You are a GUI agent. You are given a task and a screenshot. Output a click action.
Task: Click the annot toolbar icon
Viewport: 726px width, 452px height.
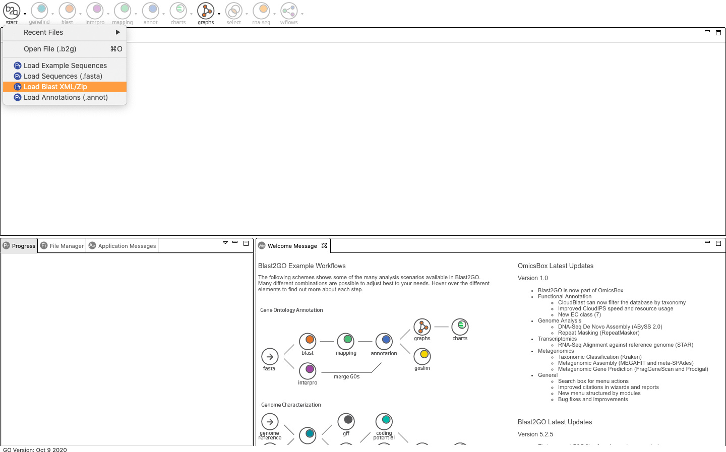pyautogui.click(x=150, y=11)
